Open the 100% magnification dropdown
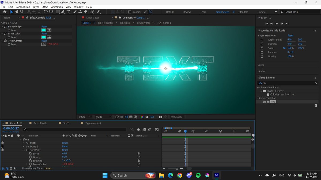 click(85, 117)
